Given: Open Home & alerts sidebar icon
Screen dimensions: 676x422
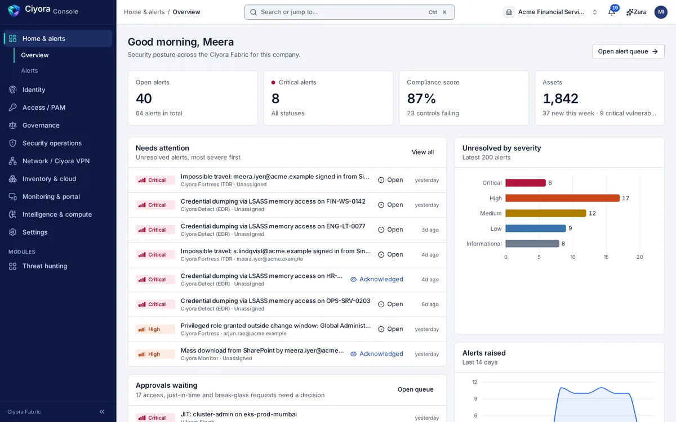Looking at the screenshot, I should pos(12,38).
